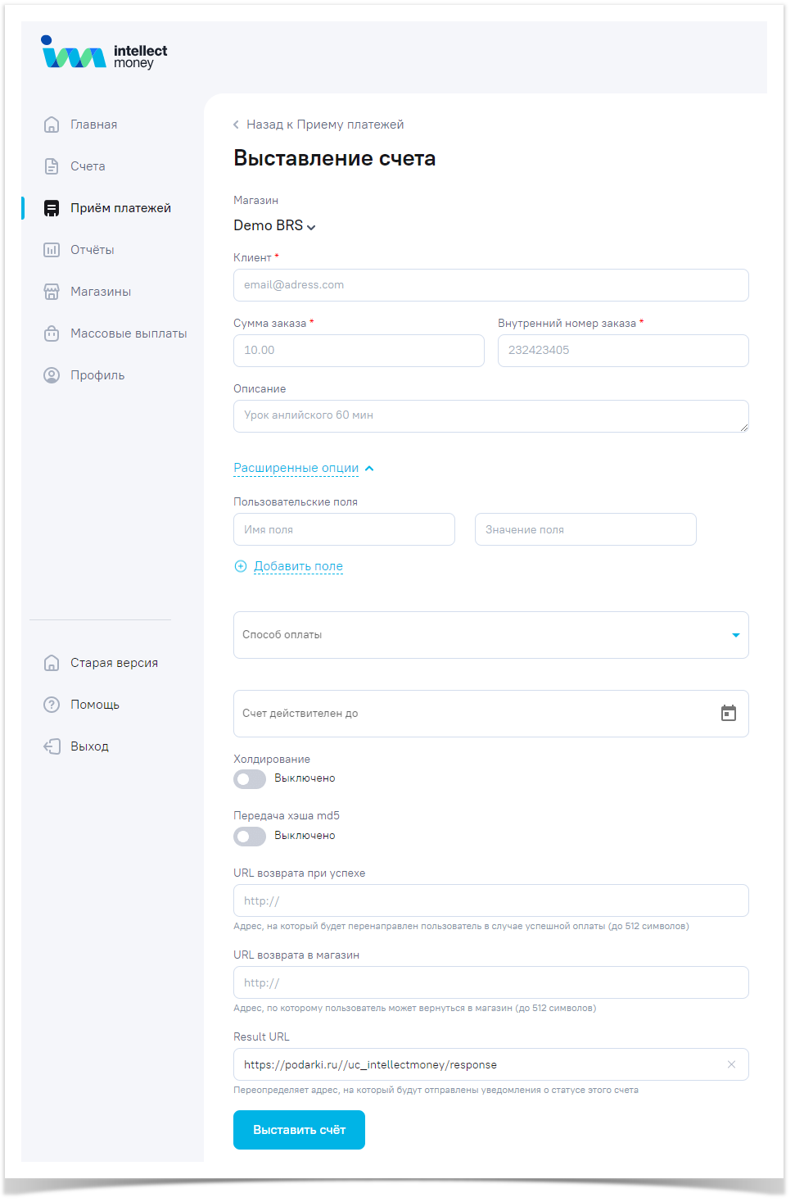This screenshot has width=795, height=1202.
Task: Turn on Передача хэша md5 switch
Action: 250,837
